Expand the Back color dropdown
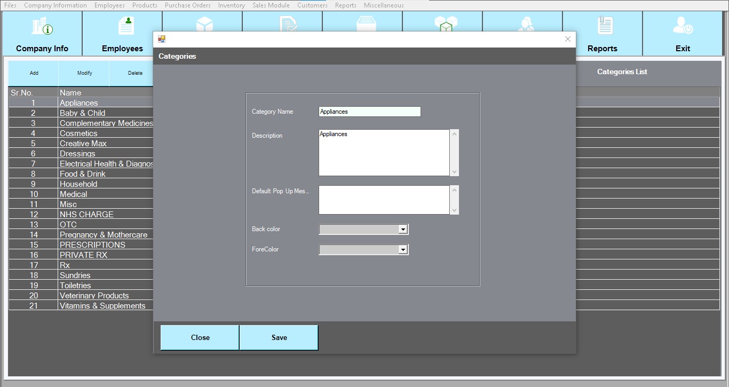This screenshot has width=729, height=387. 403,230
